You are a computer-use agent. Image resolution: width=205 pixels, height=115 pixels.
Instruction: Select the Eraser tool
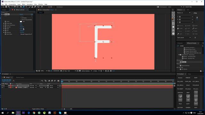pyautogui.click(x=35, y=7)
